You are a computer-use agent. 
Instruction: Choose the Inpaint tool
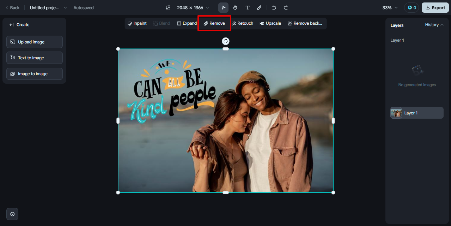pos(137,23)
